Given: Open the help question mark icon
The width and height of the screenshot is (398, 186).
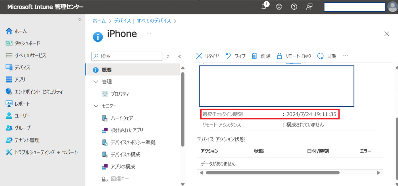Looking at the screenshot, I should coord(294,7).
